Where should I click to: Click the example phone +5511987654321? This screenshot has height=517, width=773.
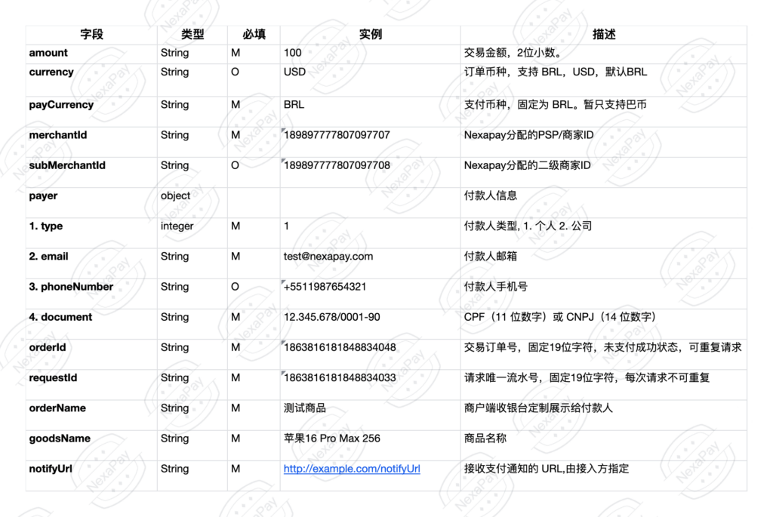[325, 287]
